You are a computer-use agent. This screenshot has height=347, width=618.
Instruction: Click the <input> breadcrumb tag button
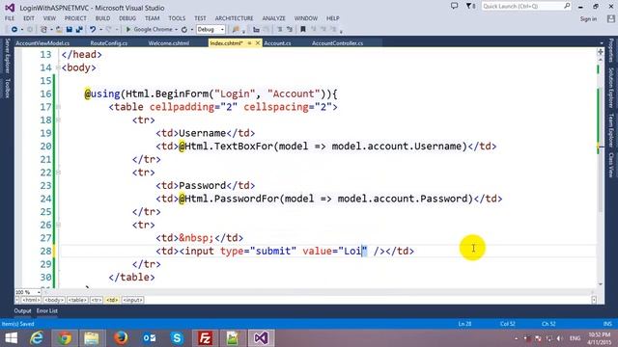pos(132,300)
